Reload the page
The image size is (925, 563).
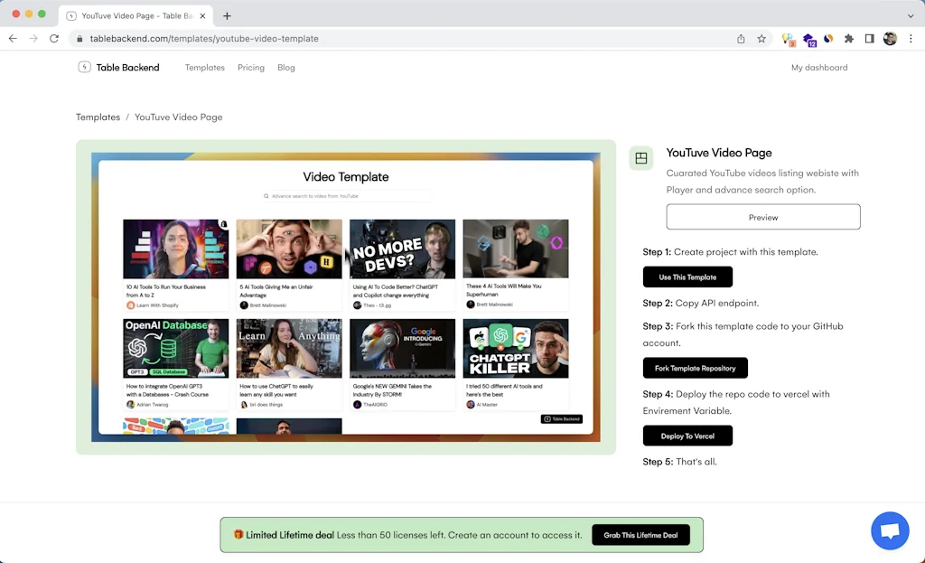point(54,39)
